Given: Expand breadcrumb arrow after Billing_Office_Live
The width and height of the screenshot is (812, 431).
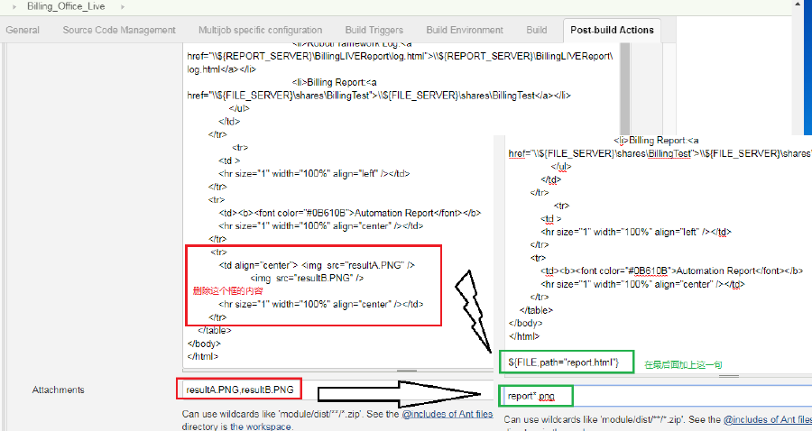Looking at the screenshot, I should point(123,6).
